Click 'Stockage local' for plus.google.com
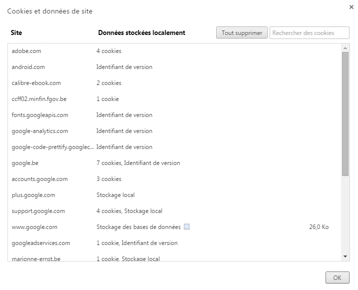This screenshot has width=358, height=290. pyautogui.click(x=115, y=195)
